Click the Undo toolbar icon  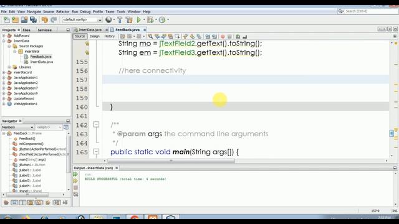(44, 20)
